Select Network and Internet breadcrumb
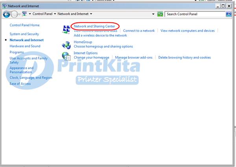Viewport: 236px width, 167px height. pos(73,14)
